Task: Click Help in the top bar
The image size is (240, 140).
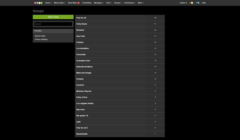Action: point(204,3)
